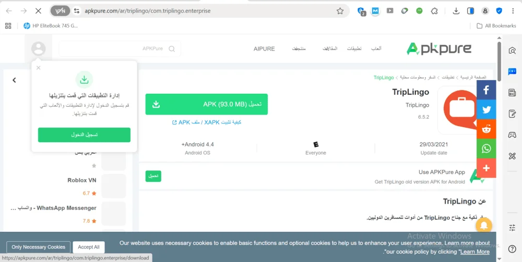Image resolution: width=522 pixels, height=262 pixels.
Task: Share on Facebook
Action: pyautogui.click(x=486, y=90)
